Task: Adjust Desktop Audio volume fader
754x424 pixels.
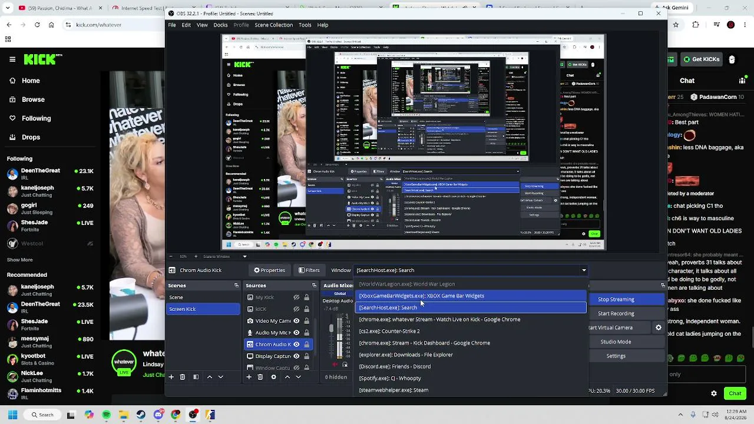Action: (x=331, y=327)
